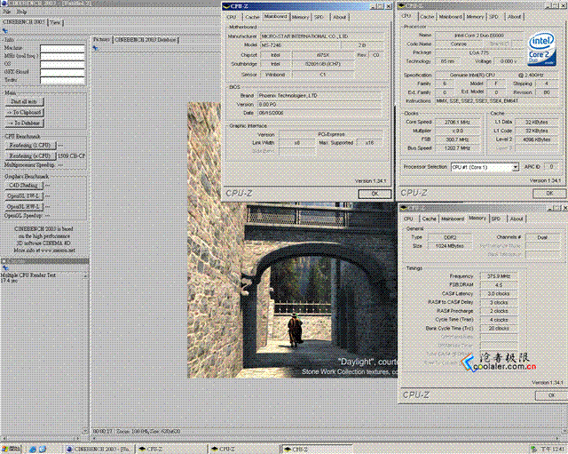Open the File menu in CINEBENCH
This screenshot has width=568, height=454.
coord(7,12)
